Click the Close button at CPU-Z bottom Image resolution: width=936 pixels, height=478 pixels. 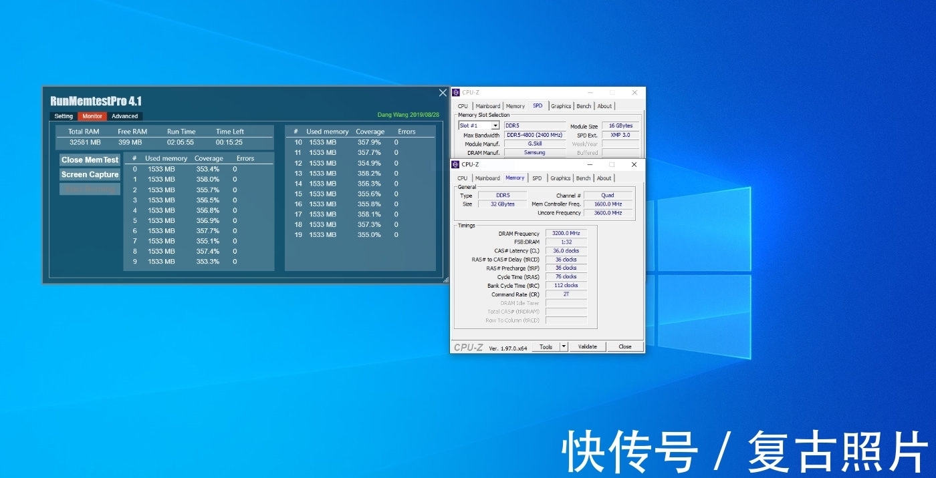click(625, 346)
